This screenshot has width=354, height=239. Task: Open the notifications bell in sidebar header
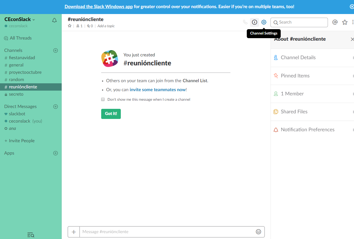54,20
